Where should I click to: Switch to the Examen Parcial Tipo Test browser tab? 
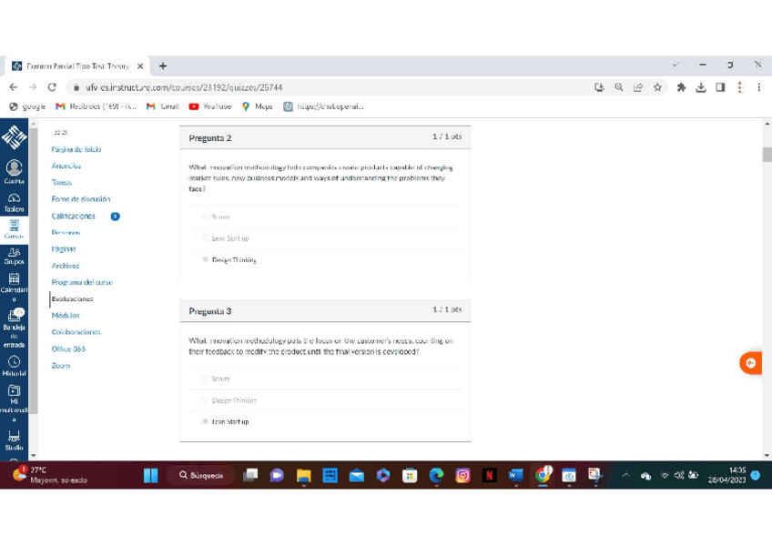(77, 66)
